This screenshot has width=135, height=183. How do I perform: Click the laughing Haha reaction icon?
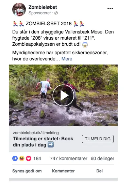[x=22, y=158]
